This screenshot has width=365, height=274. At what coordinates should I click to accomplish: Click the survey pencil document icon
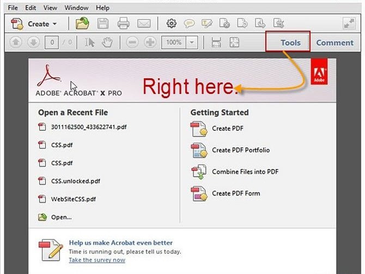(51, 250)
